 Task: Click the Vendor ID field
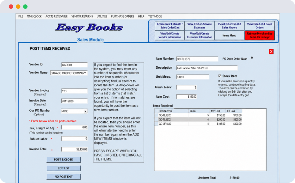pos(74,65)
